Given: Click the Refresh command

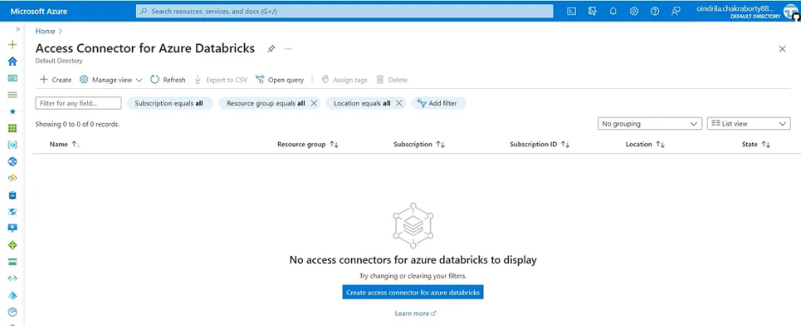Looking at the screenshot, I should coord(168,80).
